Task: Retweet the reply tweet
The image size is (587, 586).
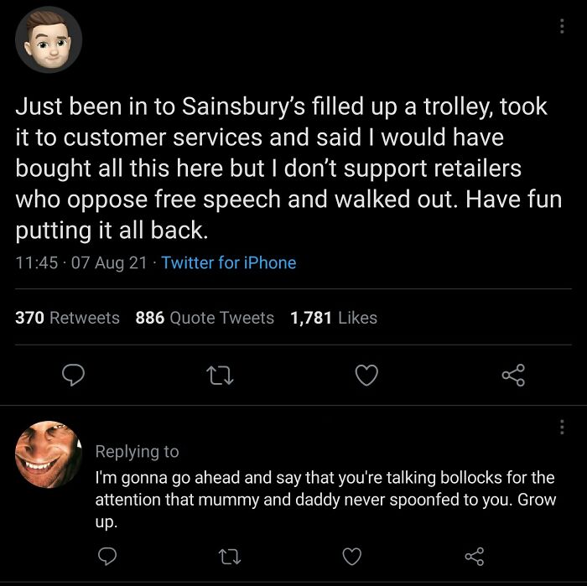Action: (x=228, y=556)
